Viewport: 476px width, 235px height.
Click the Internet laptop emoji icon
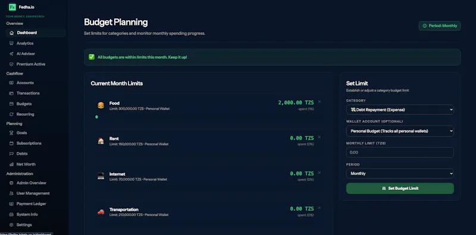[x=101, y=176]
